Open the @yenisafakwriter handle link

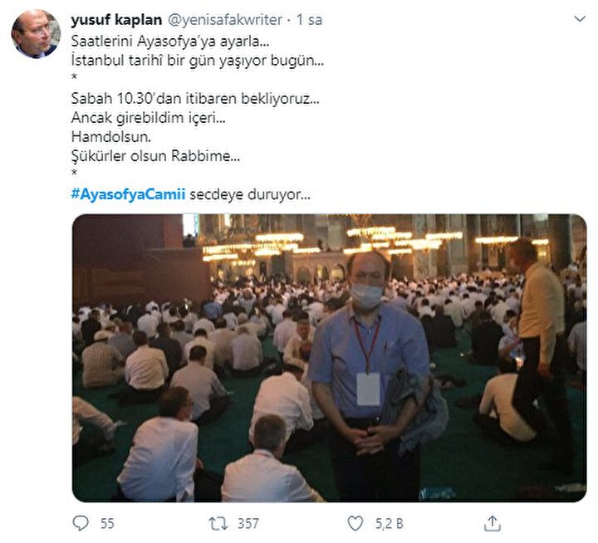[224, 20]
